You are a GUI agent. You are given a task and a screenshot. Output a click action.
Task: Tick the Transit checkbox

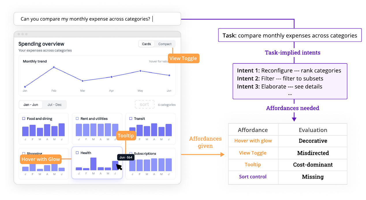[131, 118]
